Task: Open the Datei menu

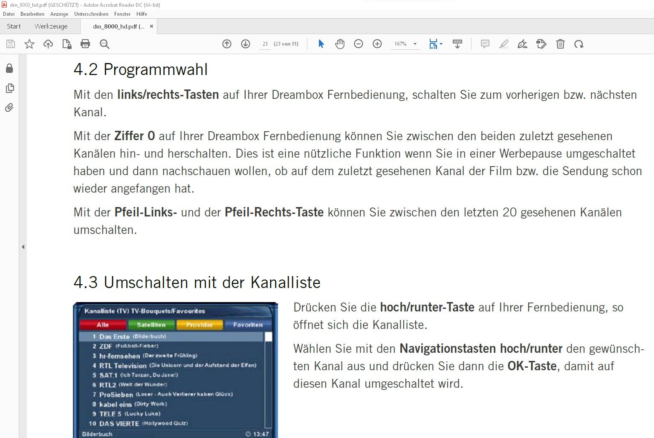Action: (x=9, y=14)
